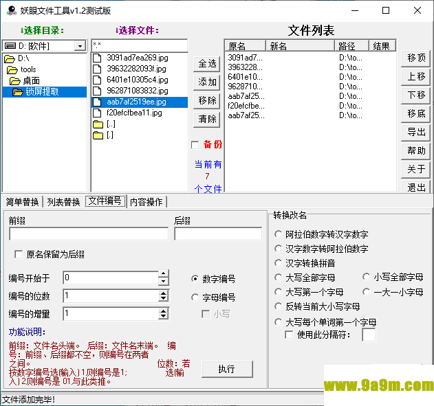
Task: Click 帮助 help button
Action: click(415, 151)
